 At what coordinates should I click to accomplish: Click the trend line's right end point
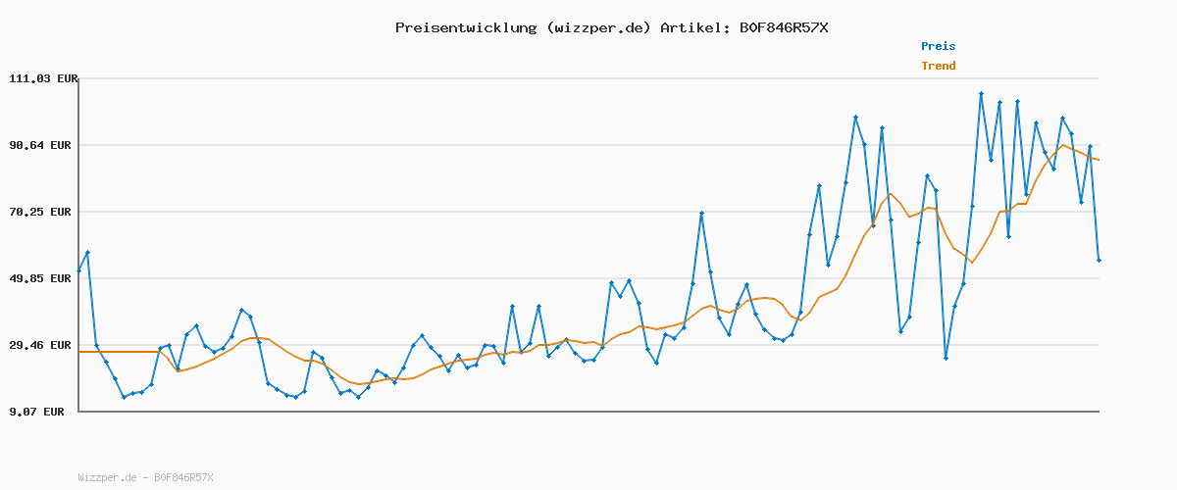(1099, 160)
